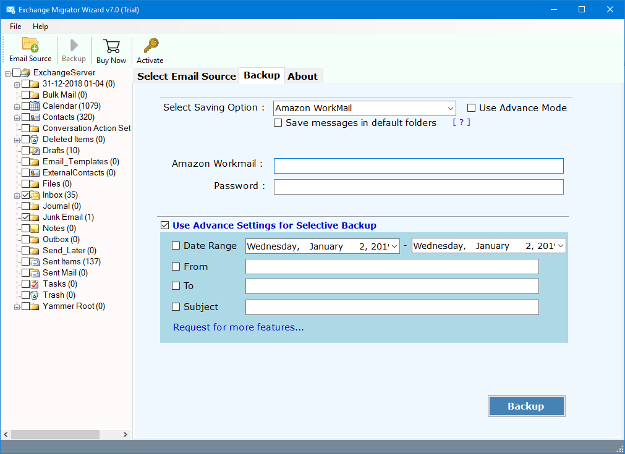
Task: Click the app icon in title bar
Action: pyautogui.click(x=11, y=9)
